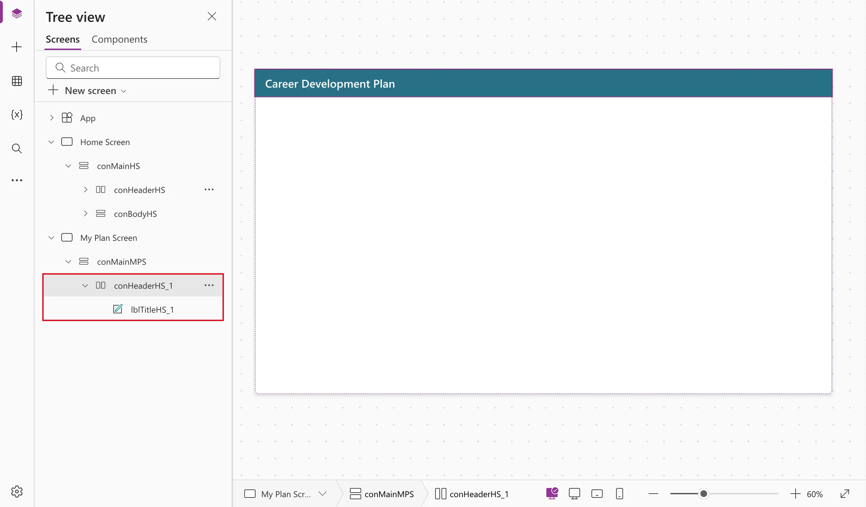Image resolution: width=866 pixels, height=507 pixels.
Task: Expand the conHeaderHS container
Action: (x=86, y=189)
